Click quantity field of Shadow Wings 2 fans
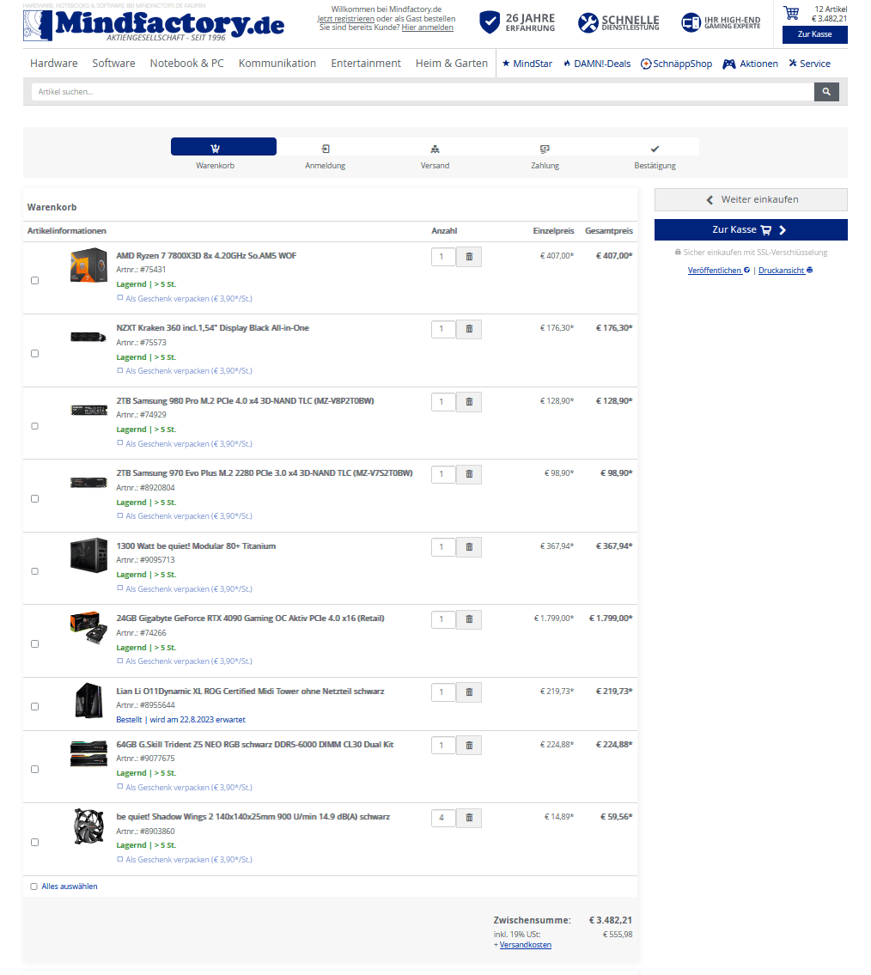Screen dimensions: 871x975 (443, 818)
